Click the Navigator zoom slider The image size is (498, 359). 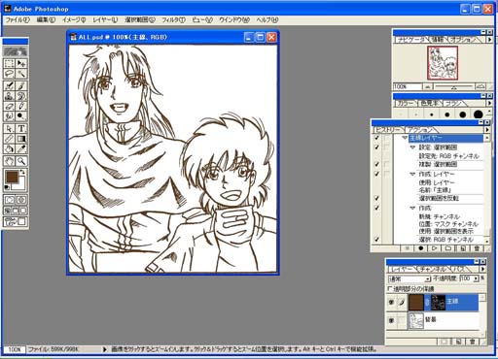tap(453, 86)
